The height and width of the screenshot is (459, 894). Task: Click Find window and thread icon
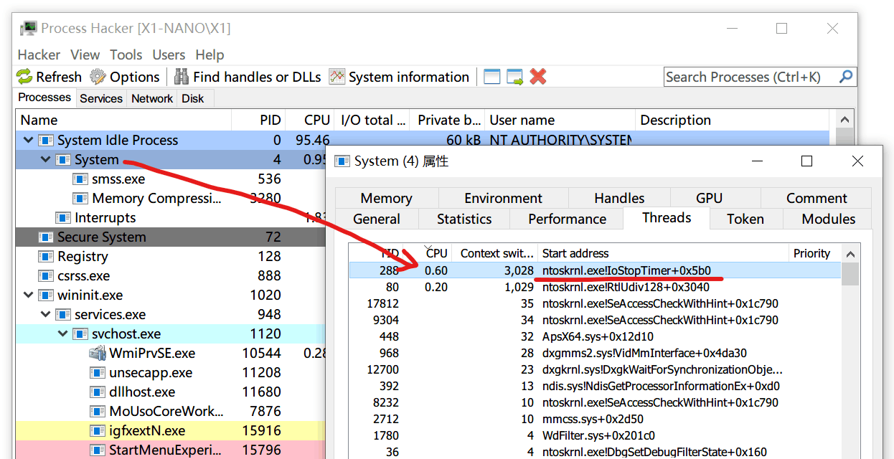click(514, 77)
